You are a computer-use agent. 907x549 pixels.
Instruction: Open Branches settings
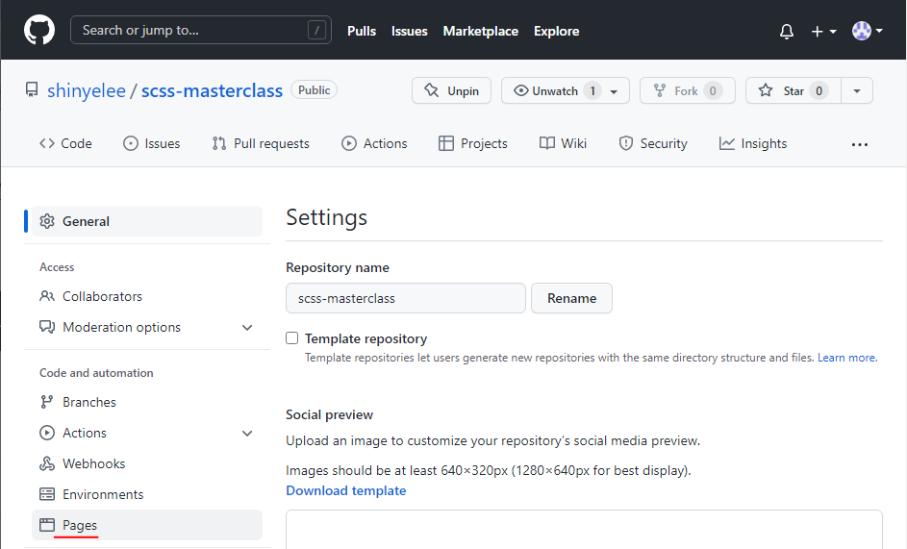point(147,402)
